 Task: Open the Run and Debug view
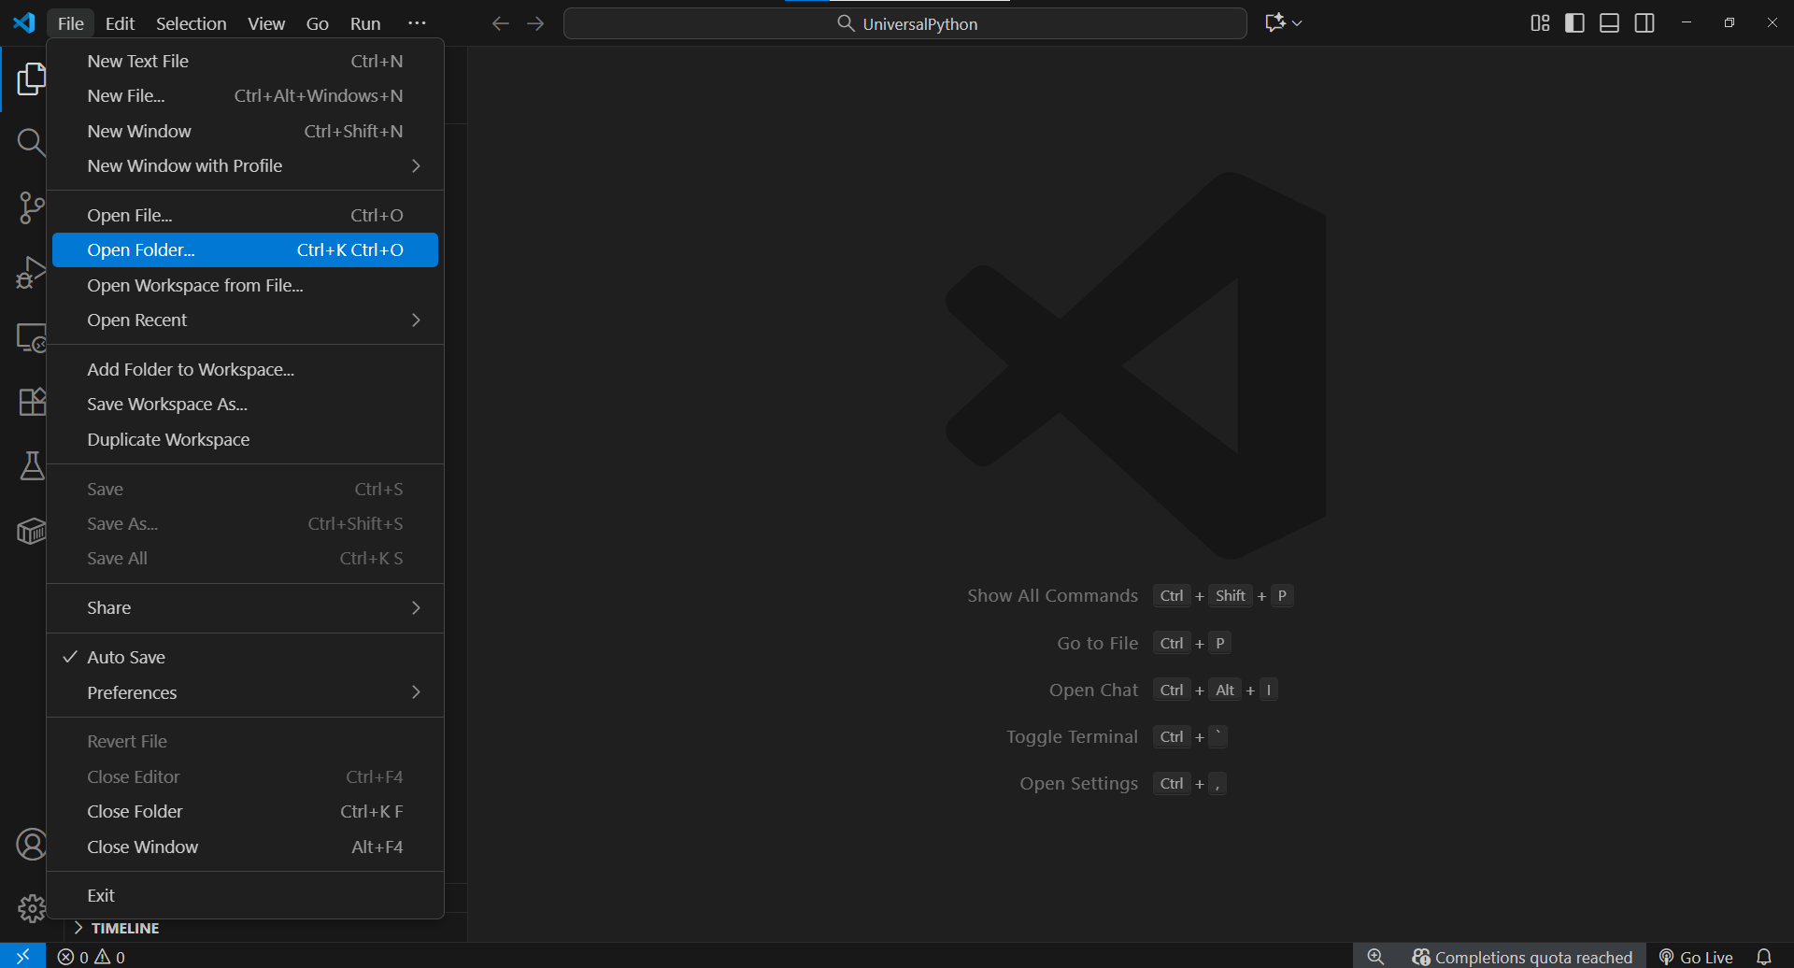point(31,272)
